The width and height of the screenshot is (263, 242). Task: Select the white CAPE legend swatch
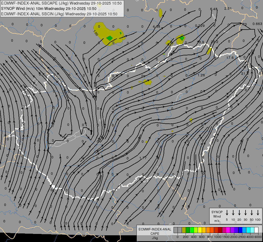coord(256,230)
